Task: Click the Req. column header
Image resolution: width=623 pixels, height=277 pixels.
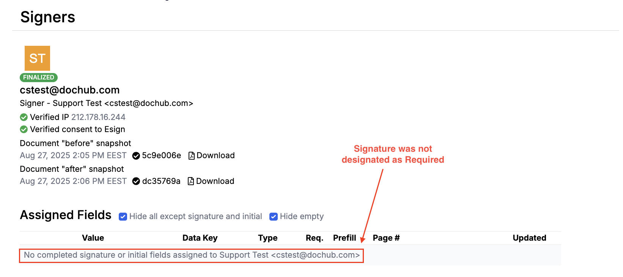Action: [x=315, y=238]
